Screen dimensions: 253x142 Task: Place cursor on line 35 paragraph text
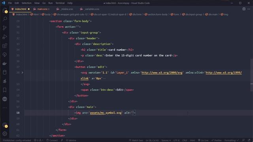point(138,55)
